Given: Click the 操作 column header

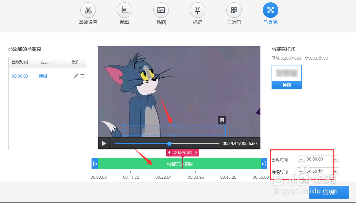Looking at the screenshot, I should 77,62.
